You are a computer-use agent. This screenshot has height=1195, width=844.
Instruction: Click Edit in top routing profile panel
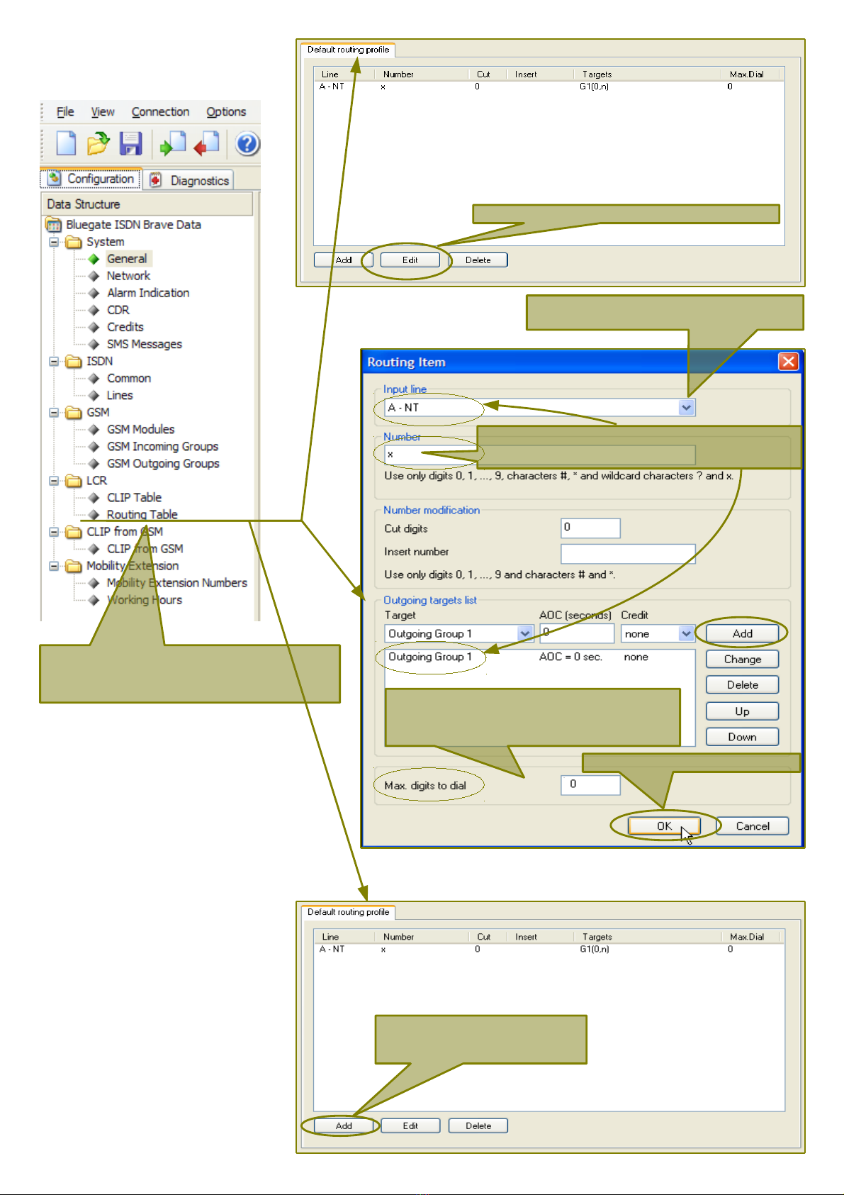pyautogui.click(x=410, y=260)
